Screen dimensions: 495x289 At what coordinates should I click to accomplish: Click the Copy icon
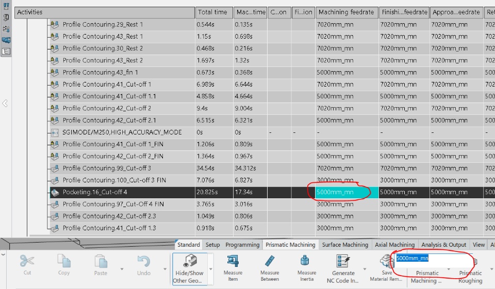(x=64, y=261)
